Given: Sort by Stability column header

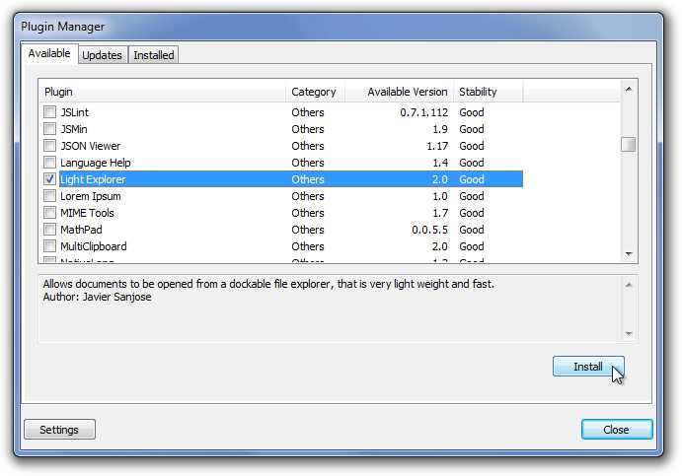Looking at the screenshot, I should (x=488, y=92).
